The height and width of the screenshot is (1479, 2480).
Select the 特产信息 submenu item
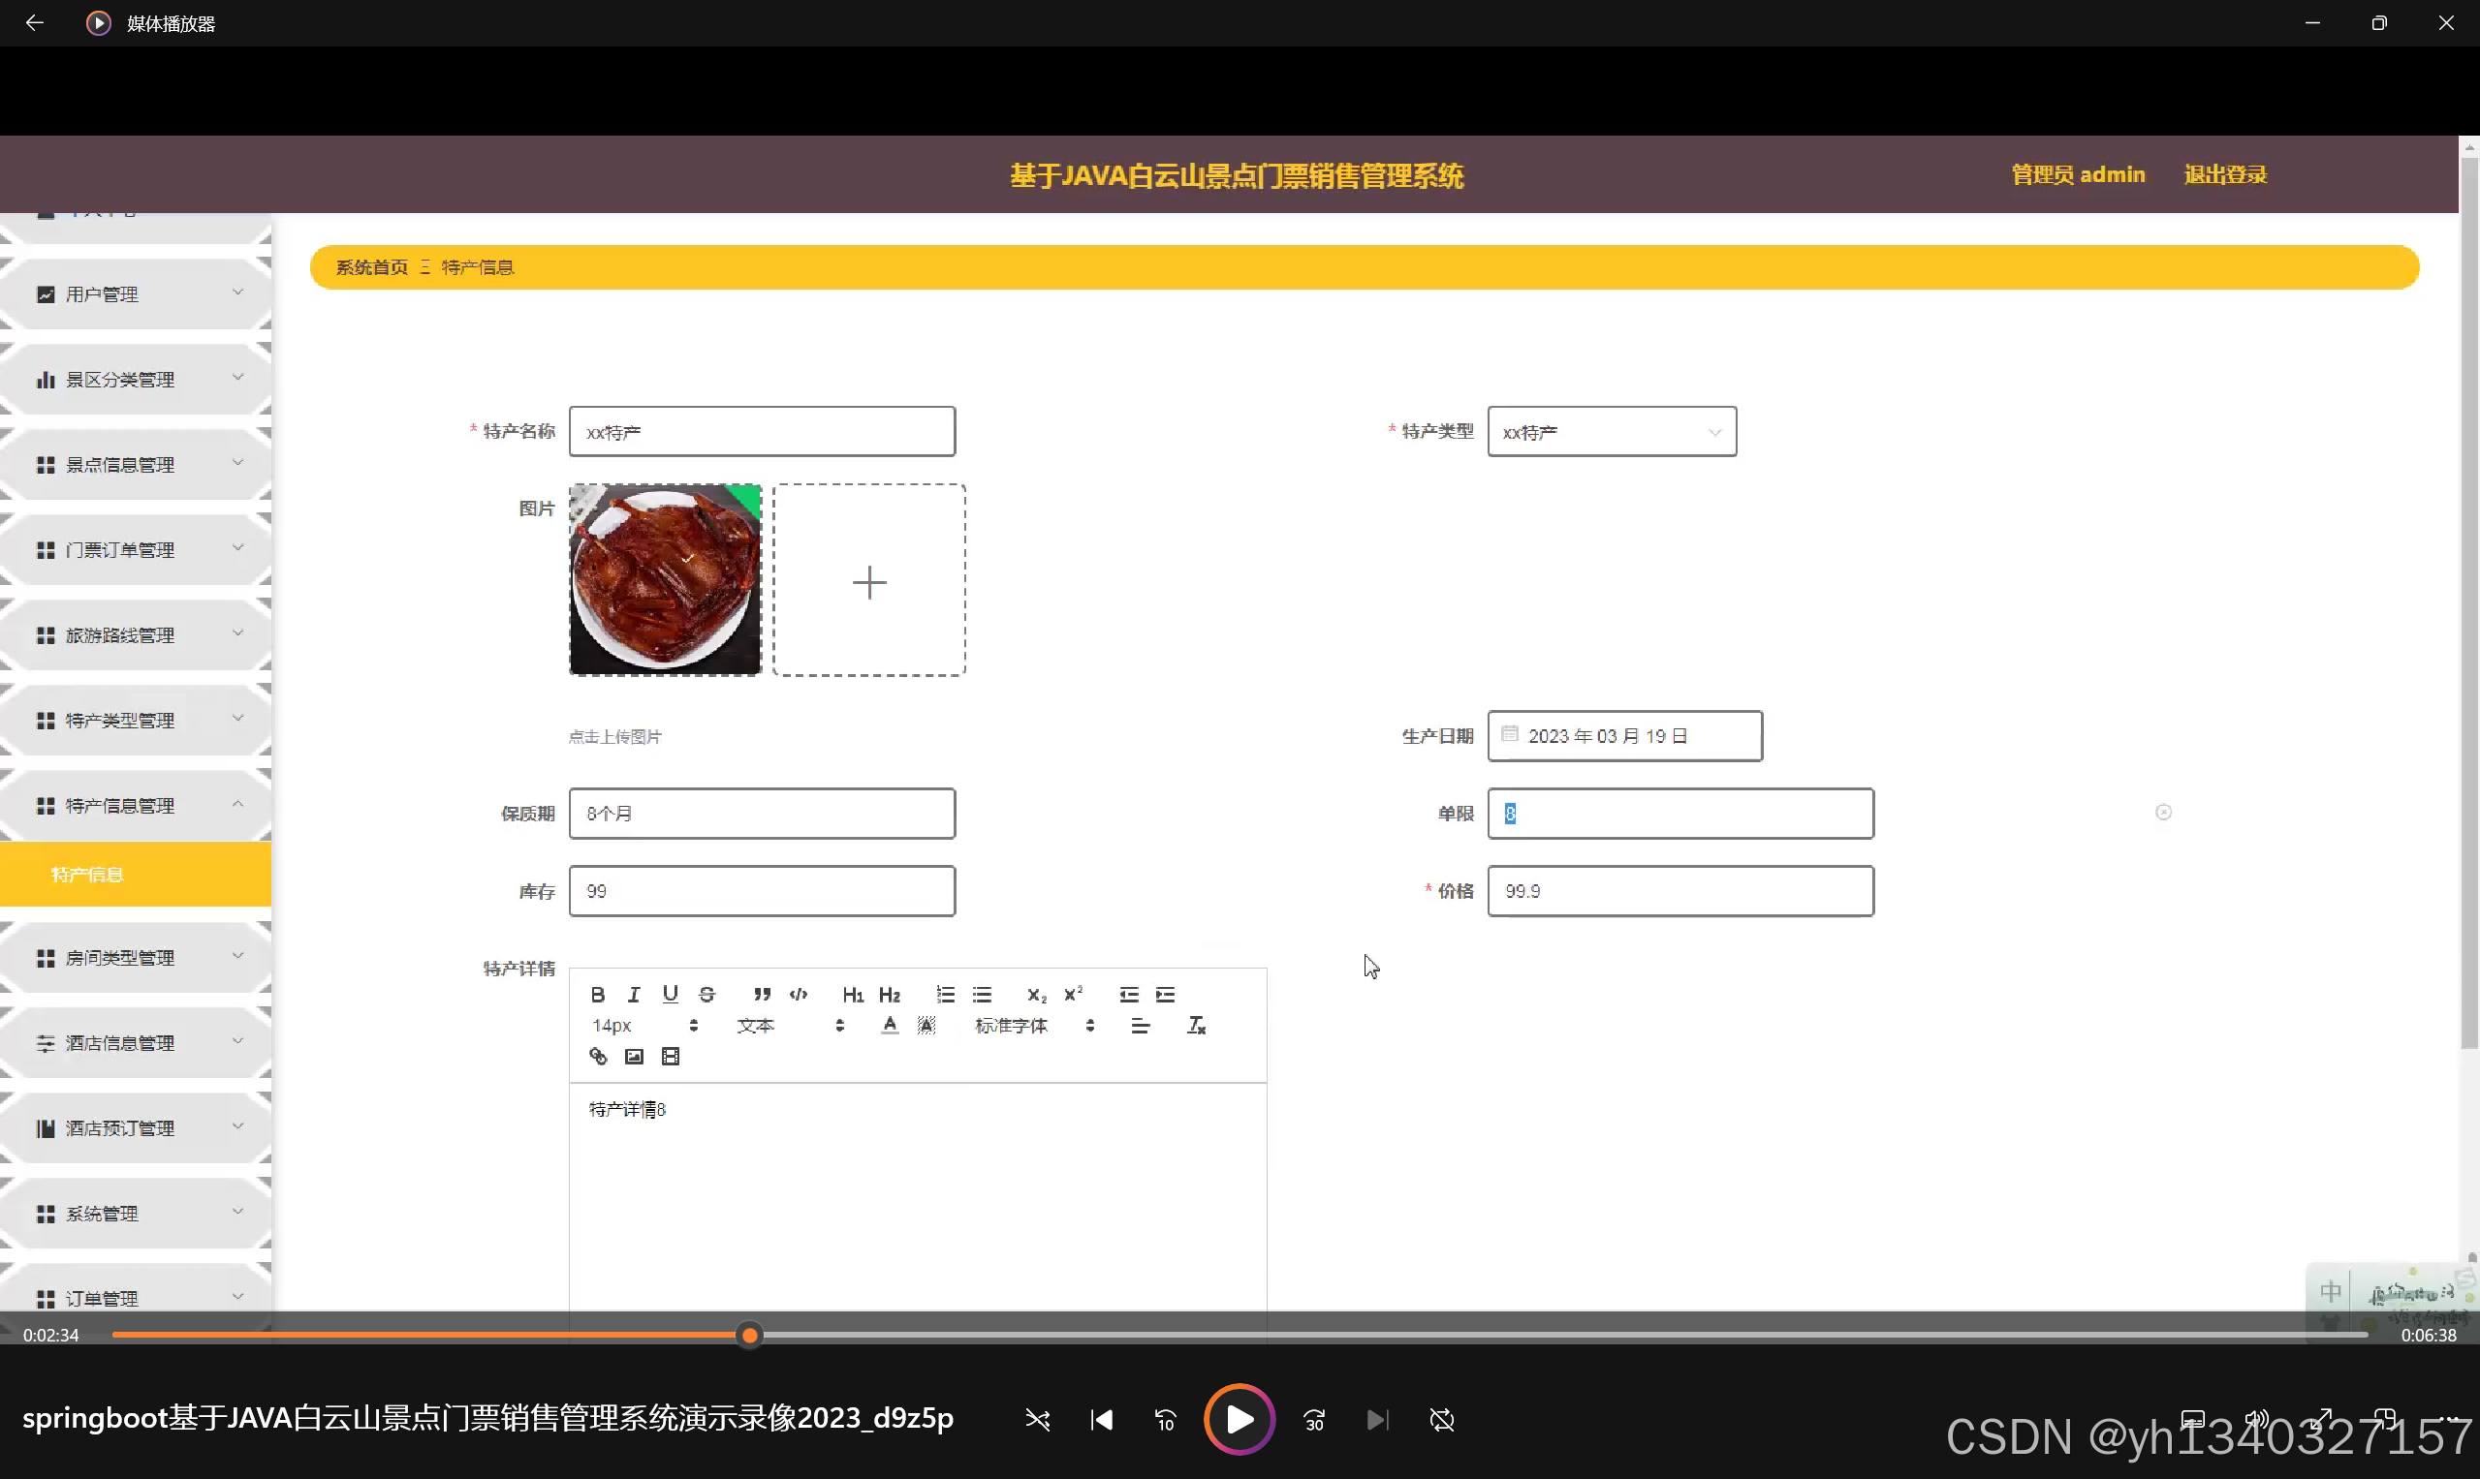click(87, 874)
